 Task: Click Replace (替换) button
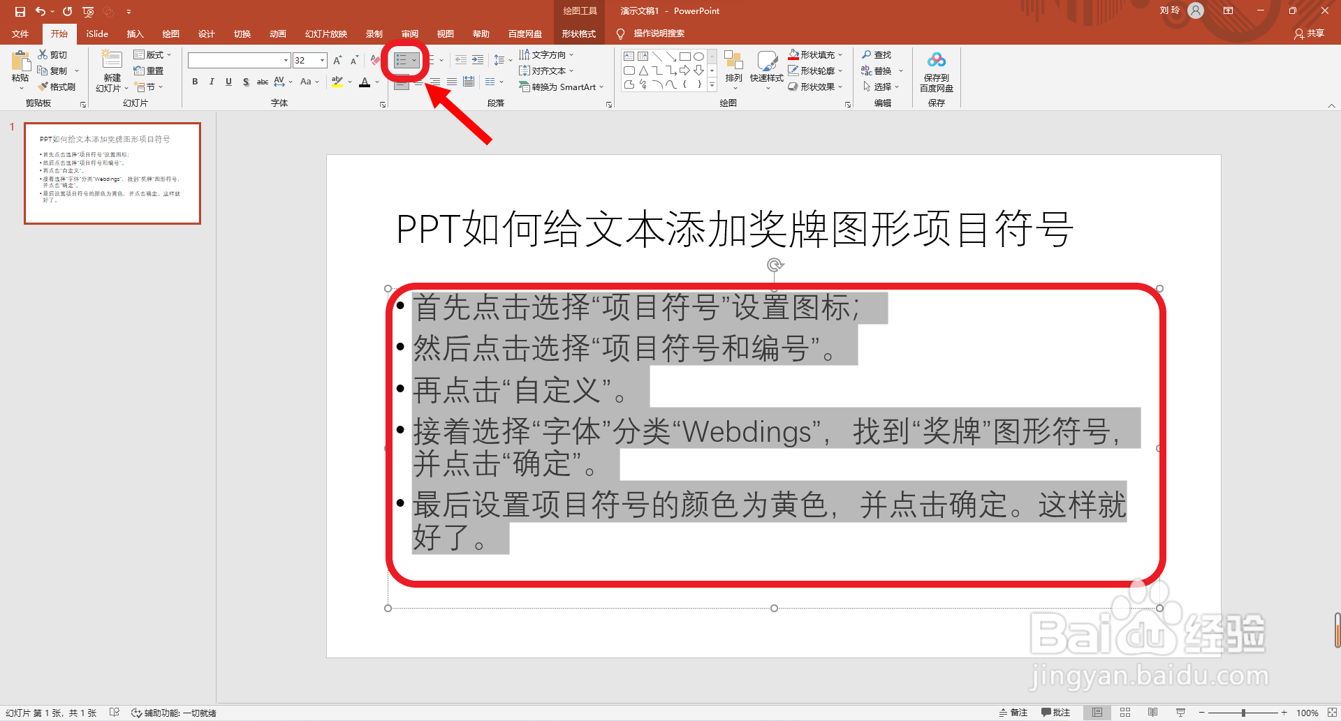tap(882, 70)
